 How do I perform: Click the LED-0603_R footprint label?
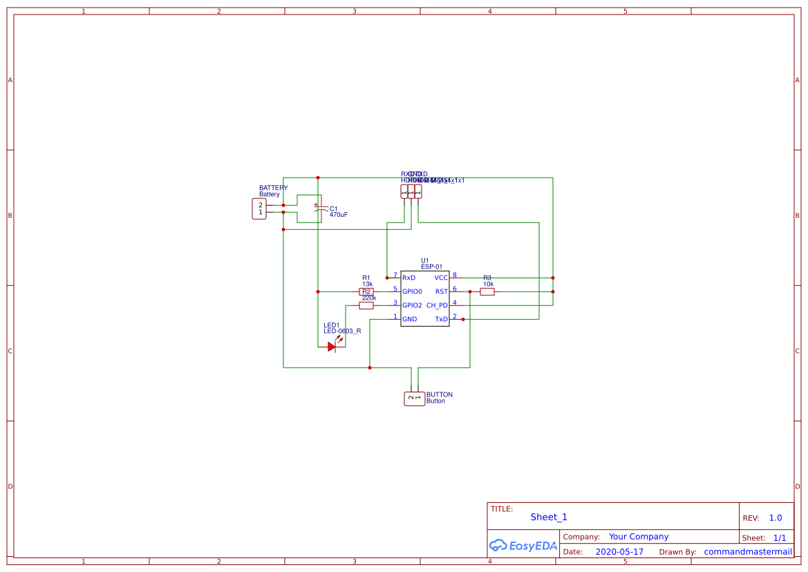pos(341,331)
